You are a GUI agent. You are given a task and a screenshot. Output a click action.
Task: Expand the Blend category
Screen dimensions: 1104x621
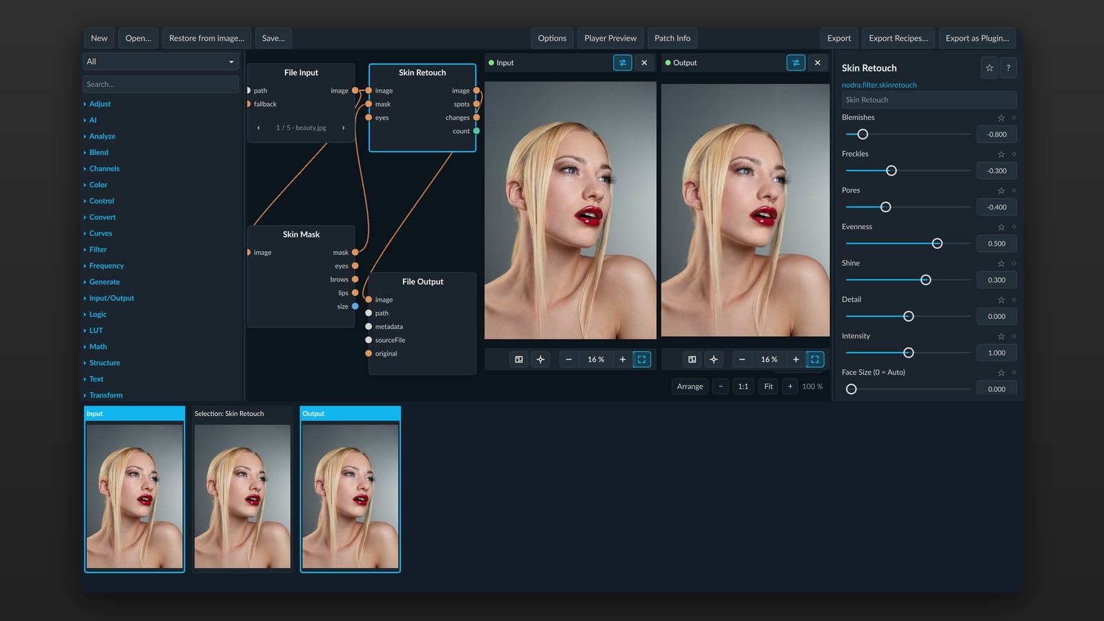pos(99,152)
